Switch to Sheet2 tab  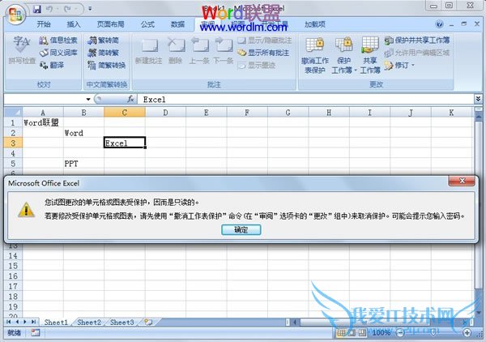pos(89,323)
